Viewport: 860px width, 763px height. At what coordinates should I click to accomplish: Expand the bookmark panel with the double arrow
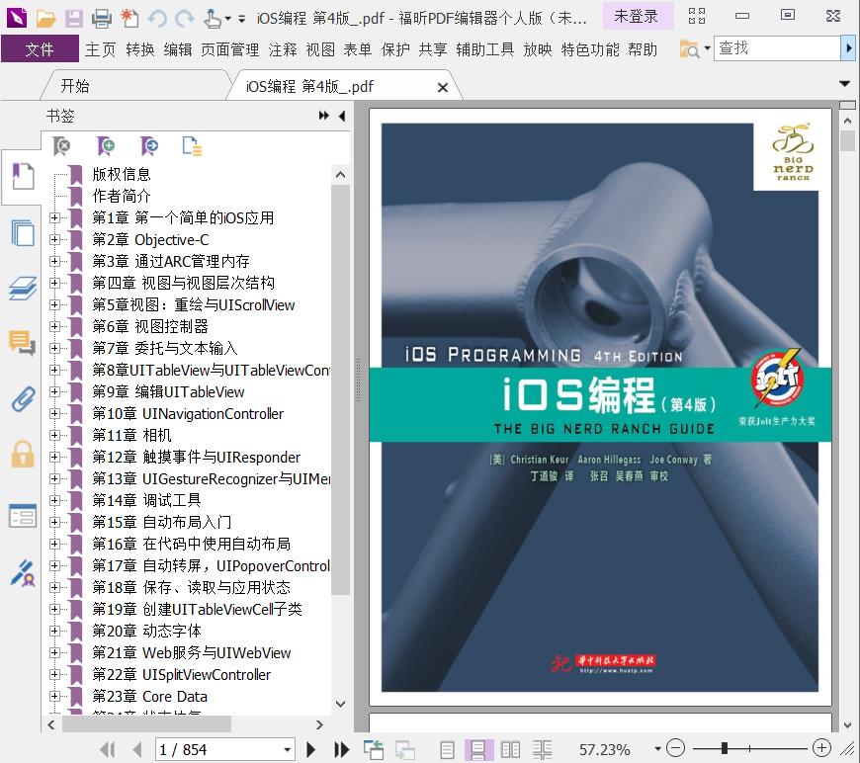[x=324, y=116]
